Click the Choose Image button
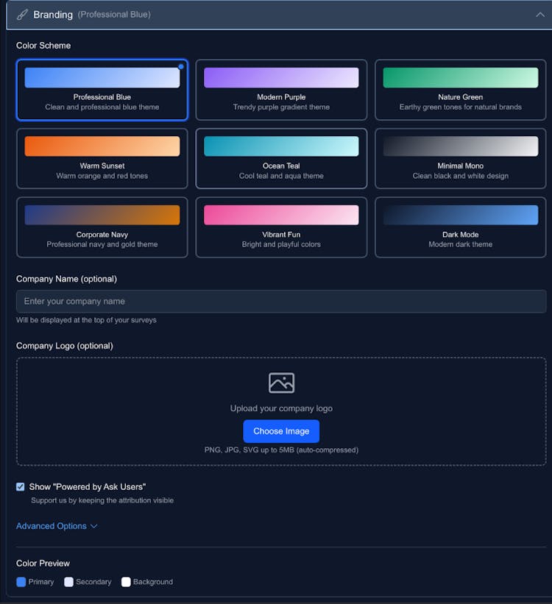Viewport: 552px width, 604px height. [281, 431]
